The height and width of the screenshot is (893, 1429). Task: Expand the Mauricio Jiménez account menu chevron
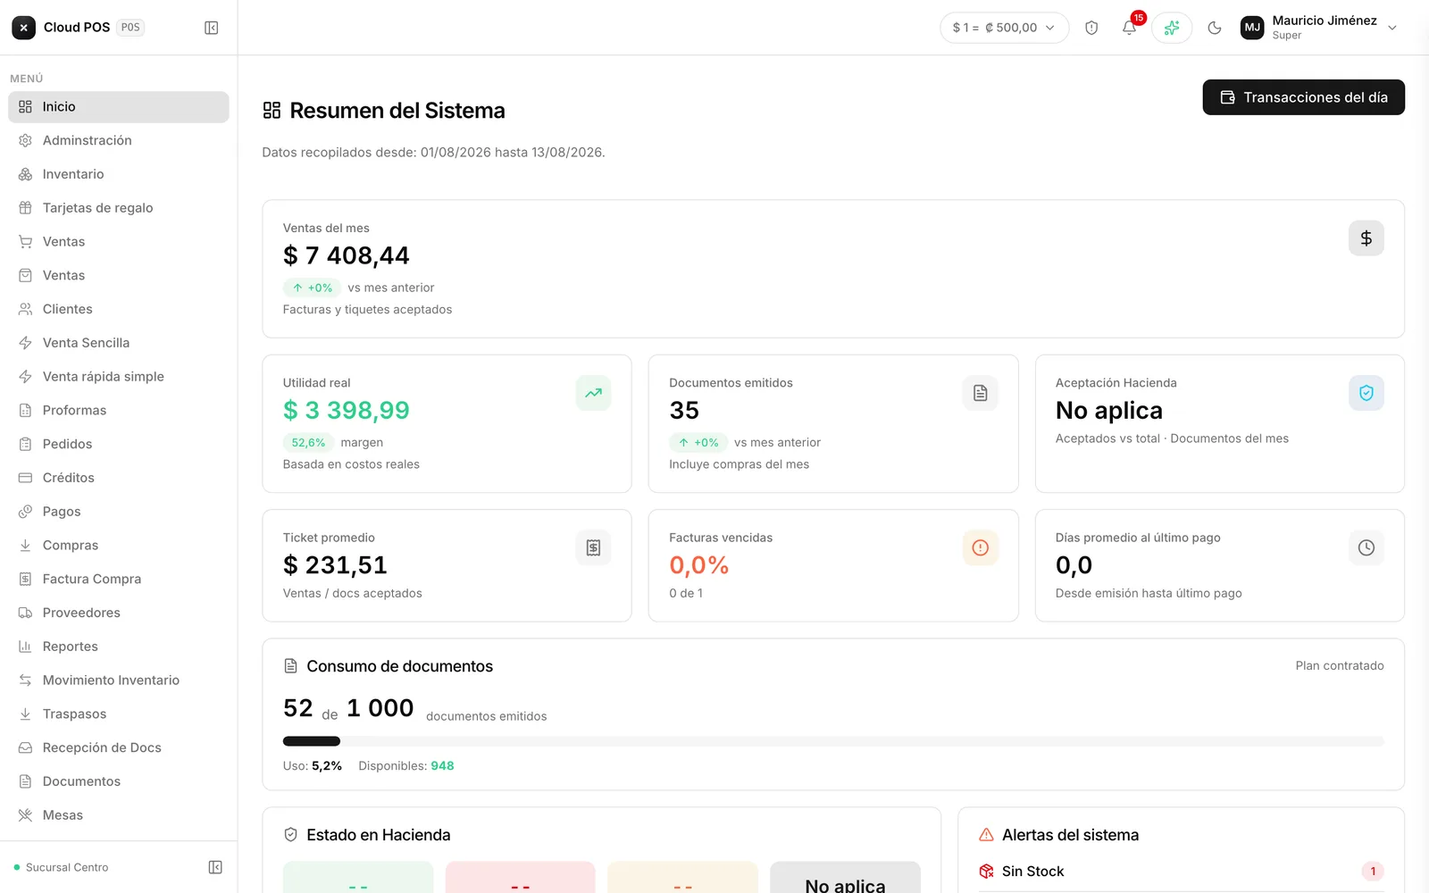[1392, 28]
